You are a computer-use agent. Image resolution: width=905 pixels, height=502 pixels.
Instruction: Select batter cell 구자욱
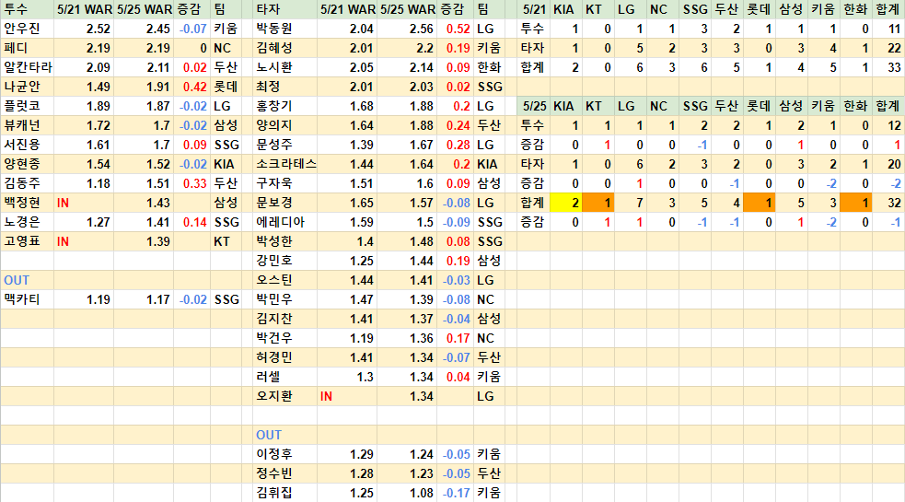click(x=285, y=183)
